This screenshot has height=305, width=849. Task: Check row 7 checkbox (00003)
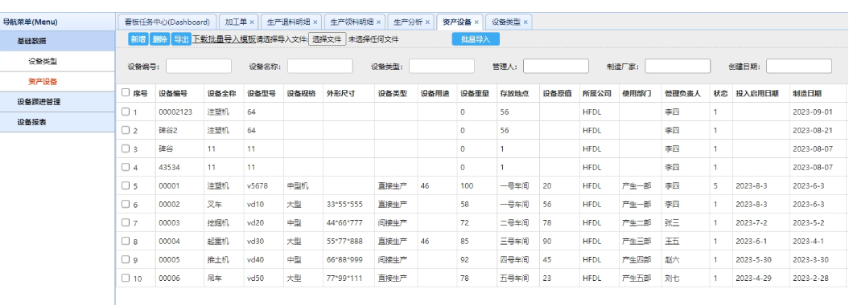pos(126,222)
